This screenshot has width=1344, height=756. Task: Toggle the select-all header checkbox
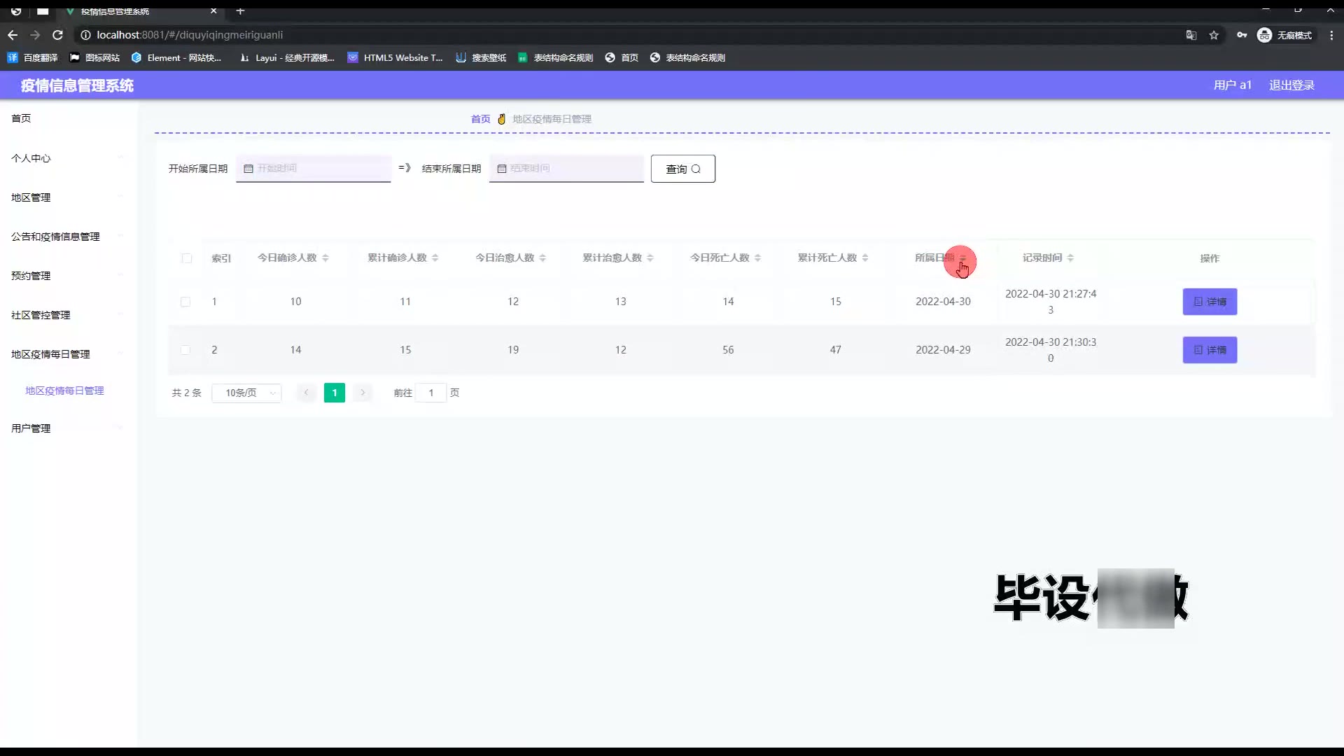(186, 258)
